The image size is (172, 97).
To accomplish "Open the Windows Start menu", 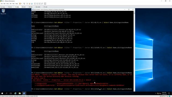I will (x=2, y=93).
